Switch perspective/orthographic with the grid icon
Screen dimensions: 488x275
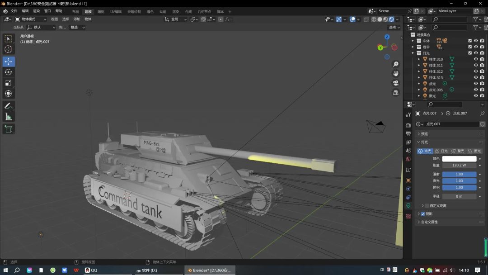[395, 93]
